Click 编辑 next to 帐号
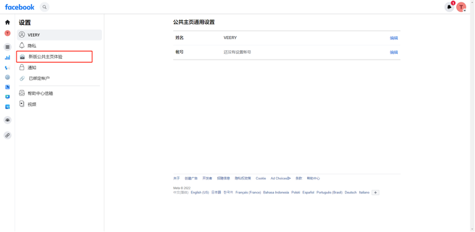The image size is (475, 232). [394, 52]
